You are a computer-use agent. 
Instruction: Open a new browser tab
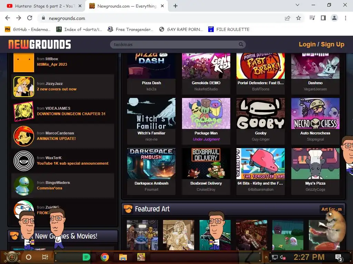coord(175,6)
